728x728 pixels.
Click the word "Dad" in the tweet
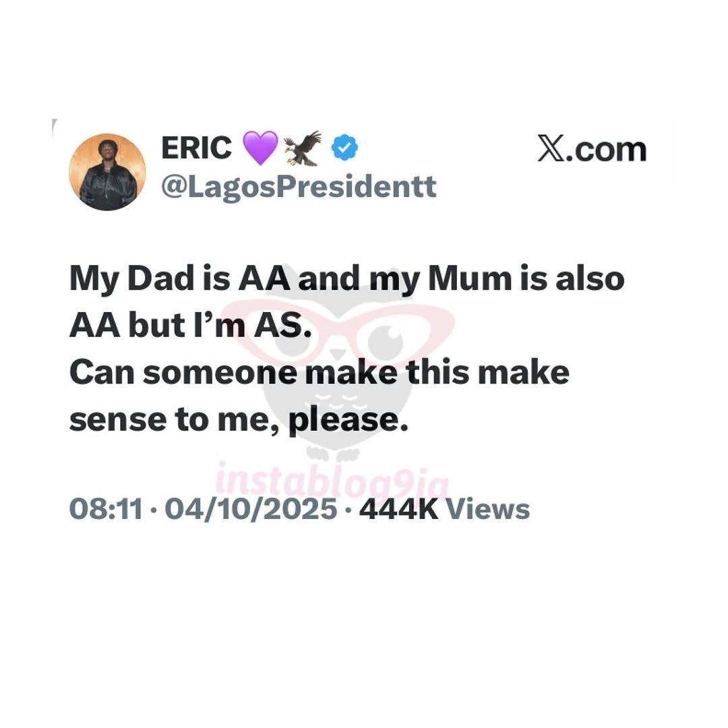click(x=163, y=280)
